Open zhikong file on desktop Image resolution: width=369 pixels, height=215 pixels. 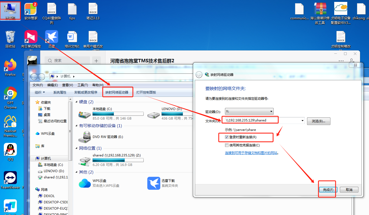(x=361, y=11)
